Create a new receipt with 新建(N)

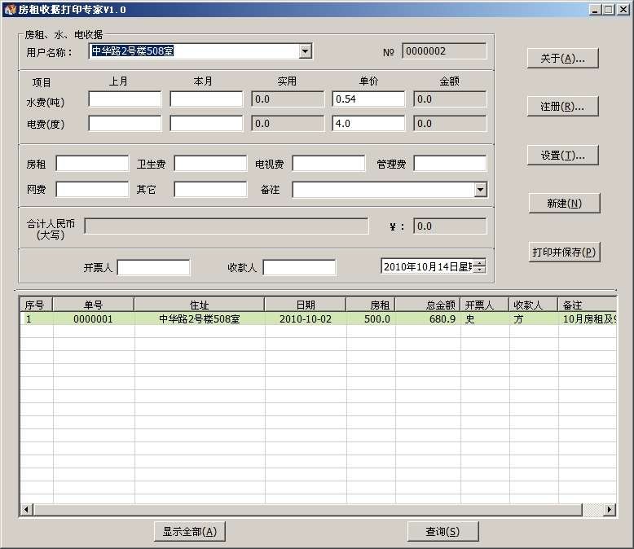click(564, 204)
